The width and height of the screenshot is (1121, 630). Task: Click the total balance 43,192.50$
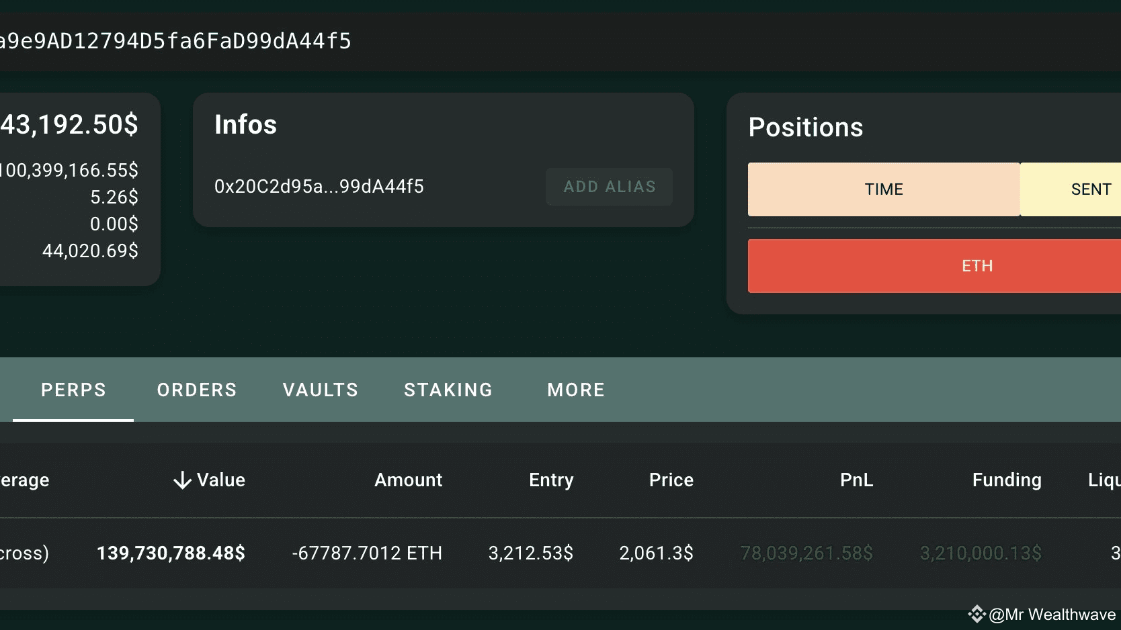click(x=71, y=124)
